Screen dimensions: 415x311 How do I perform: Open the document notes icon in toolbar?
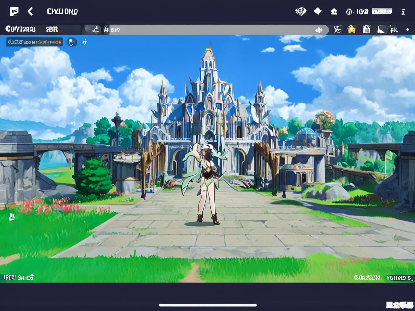coord(366,30)
